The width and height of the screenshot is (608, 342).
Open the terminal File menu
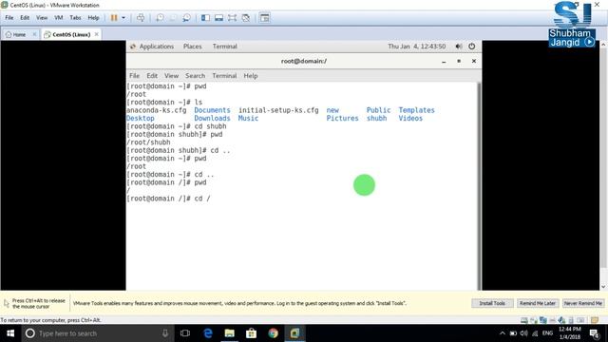tap(134, 76)
